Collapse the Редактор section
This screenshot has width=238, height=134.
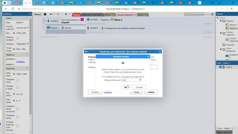pos(27,68)
